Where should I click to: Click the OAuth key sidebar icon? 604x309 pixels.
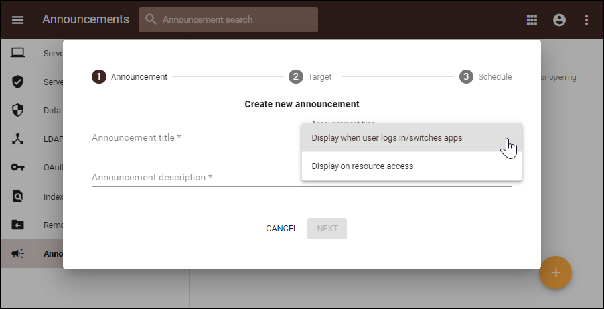18,167
